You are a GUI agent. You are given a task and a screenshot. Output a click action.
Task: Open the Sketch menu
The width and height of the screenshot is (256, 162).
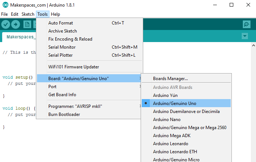coord(28,14)
